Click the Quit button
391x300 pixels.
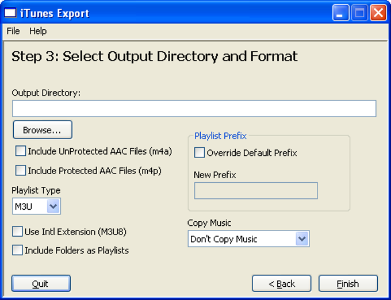(x=41, y=283)
